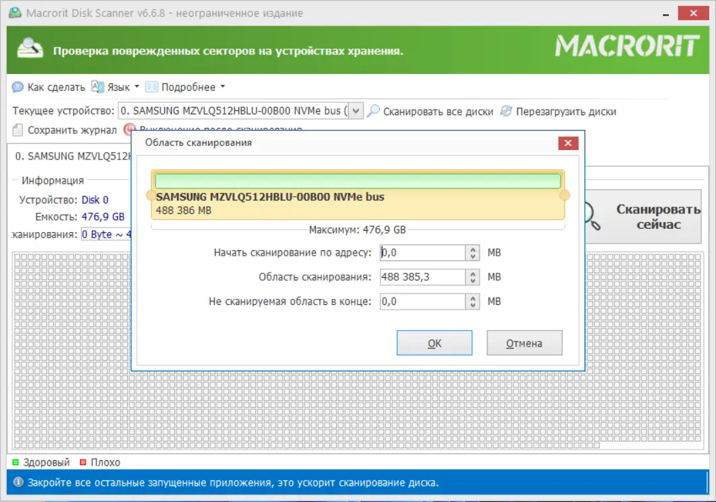
Task: Click the shutdown after scan power icon
Action: pyautogui.click(x=129, y=129)
